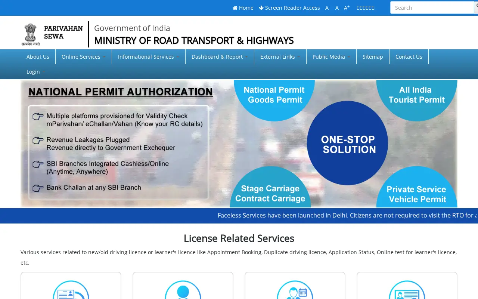Open the Sitemap menu item
Viewport: 478px width, 299px height.
[x=373, y=57]
